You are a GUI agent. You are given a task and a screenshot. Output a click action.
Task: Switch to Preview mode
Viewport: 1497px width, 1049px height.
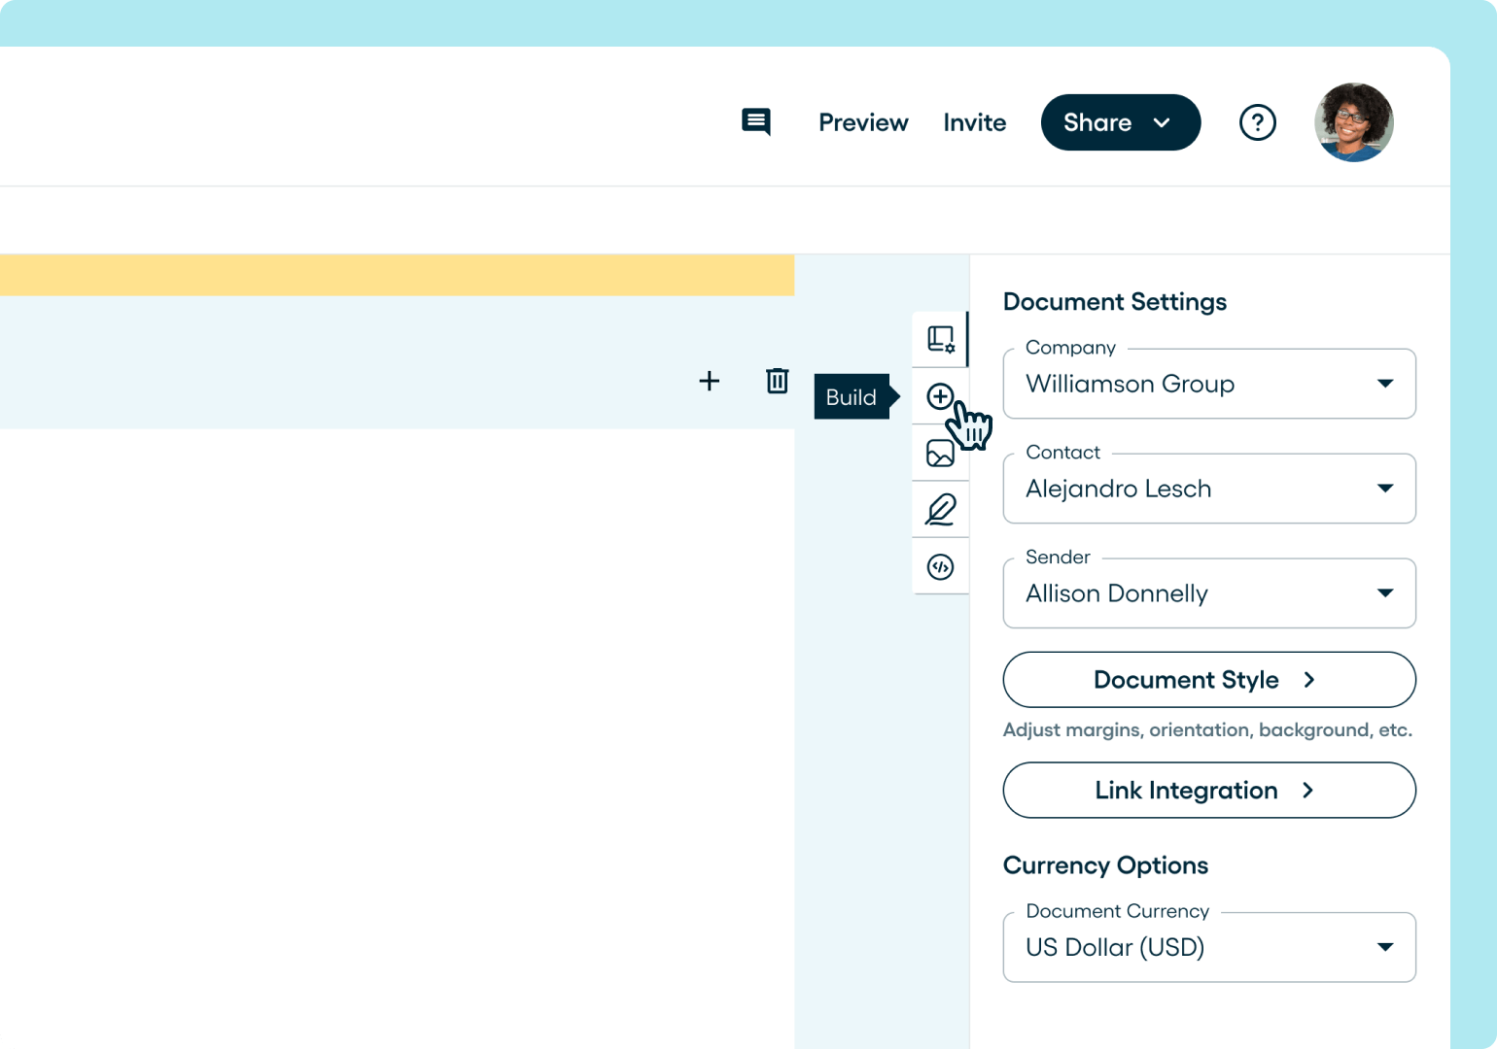click(x=863, y=122)
